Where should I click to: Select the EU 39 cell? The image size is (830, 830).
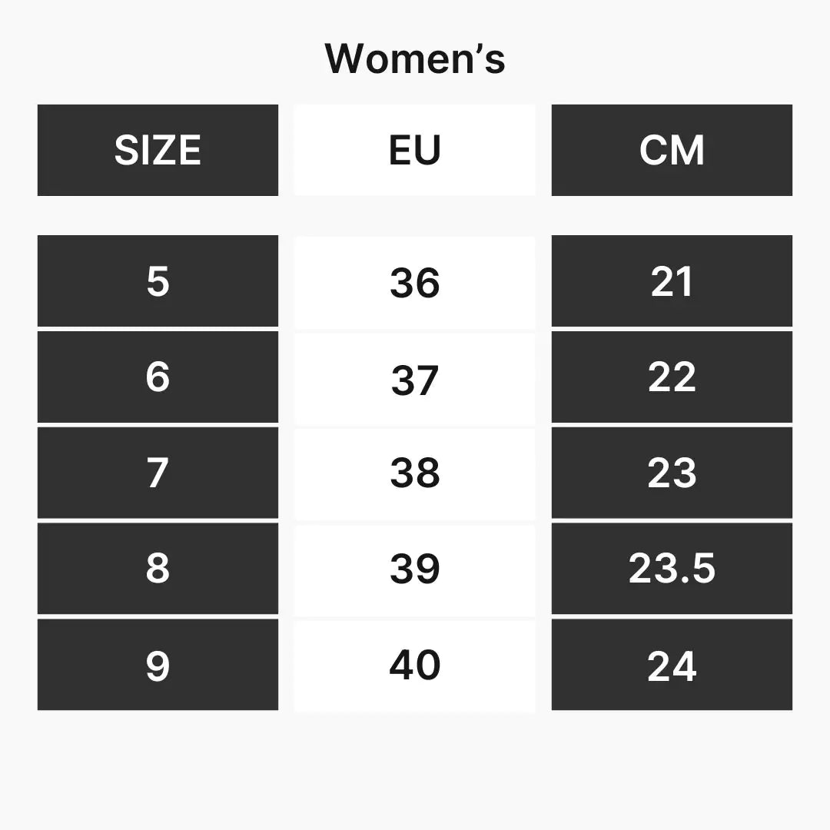coord(414,569)
